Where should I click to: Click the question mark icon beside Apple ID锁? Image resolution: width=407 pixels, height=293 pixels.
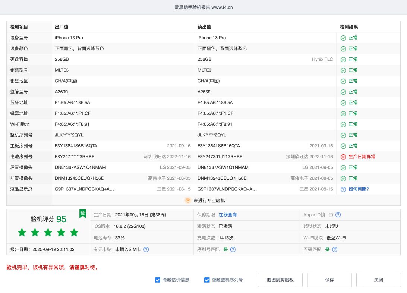pyautogui.click(x=338, y=215)
